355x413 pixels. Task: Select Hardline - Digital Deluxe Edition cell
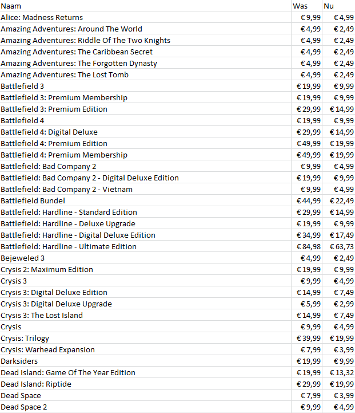click(x=146, y=235)
